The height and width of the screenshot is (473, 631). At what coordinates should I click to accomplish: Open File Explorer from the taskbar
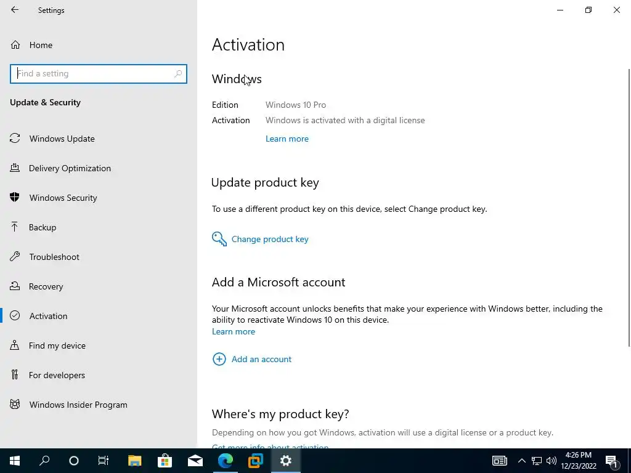[x=135, y=461]
